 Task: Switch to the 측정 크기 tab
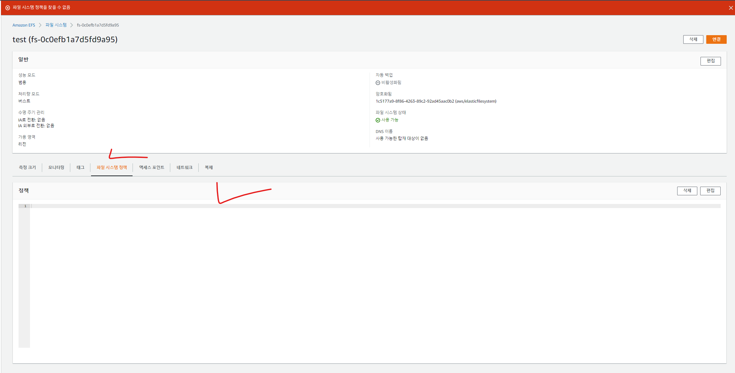[27, 167]
